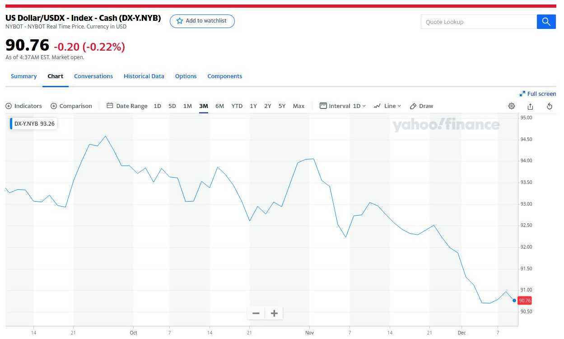Click the 95.00 y-axis label
The image size is (564, 339).
point(527,118)
